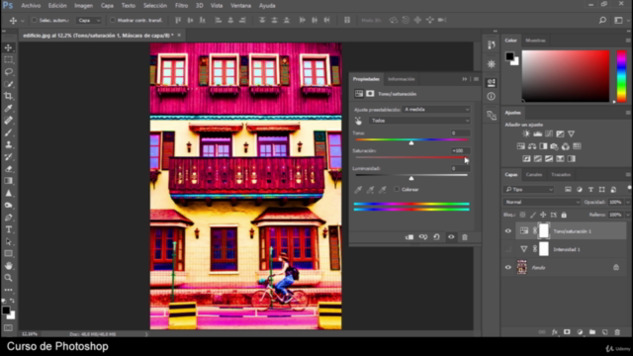Open Ajuste preestablecido dropdown

436,110
